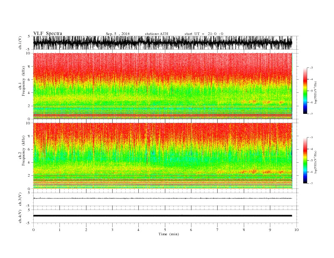Click the 'ch.1(V)' axis label
Screen dimensions: 334x258
click(x=20, y=43)
